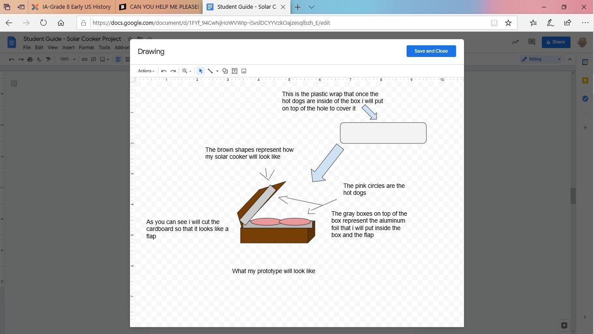594x334 pixels.
Task: Expand the side panel chevron at bottom right
Action: pyautogui.click(x=585, y=317)
